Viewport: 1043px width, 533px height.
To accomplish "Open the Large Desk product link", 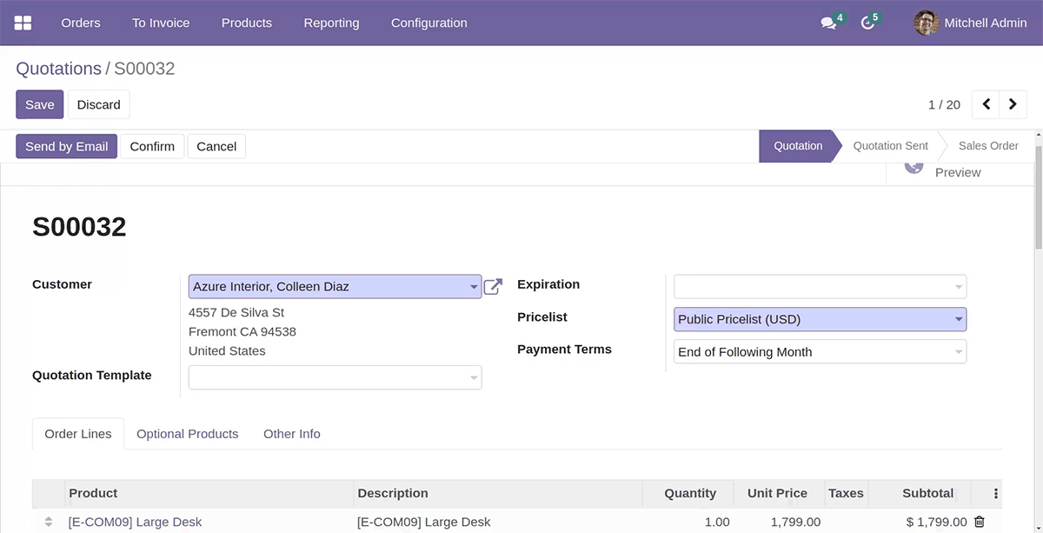I will click(135, 522).
